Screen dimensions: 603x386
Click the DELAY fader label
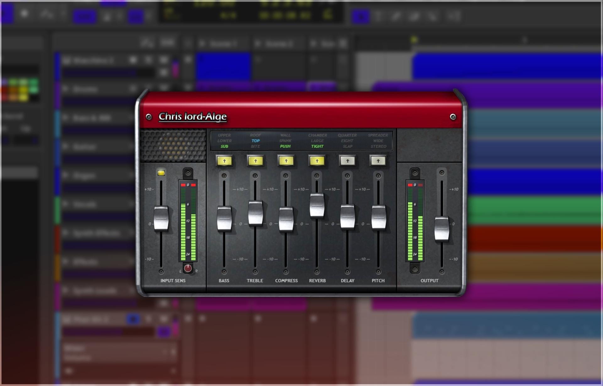pos(348,281)
